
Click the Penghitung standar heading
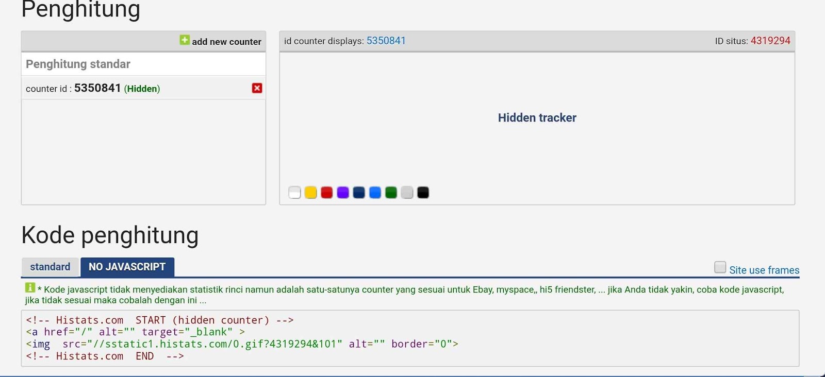[x=78, y=64]
